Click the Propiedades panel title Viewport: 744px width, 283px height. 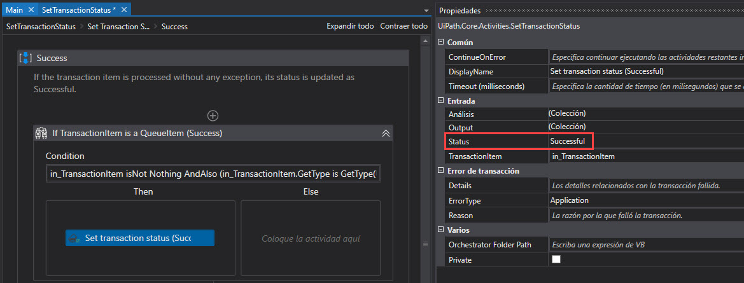coord(460,10)
